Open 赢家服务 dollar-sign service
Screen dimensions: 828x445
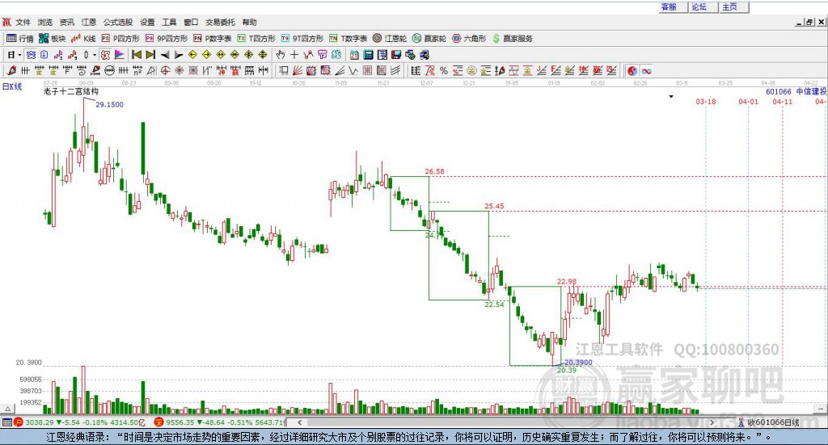click(x=513, y=39)
